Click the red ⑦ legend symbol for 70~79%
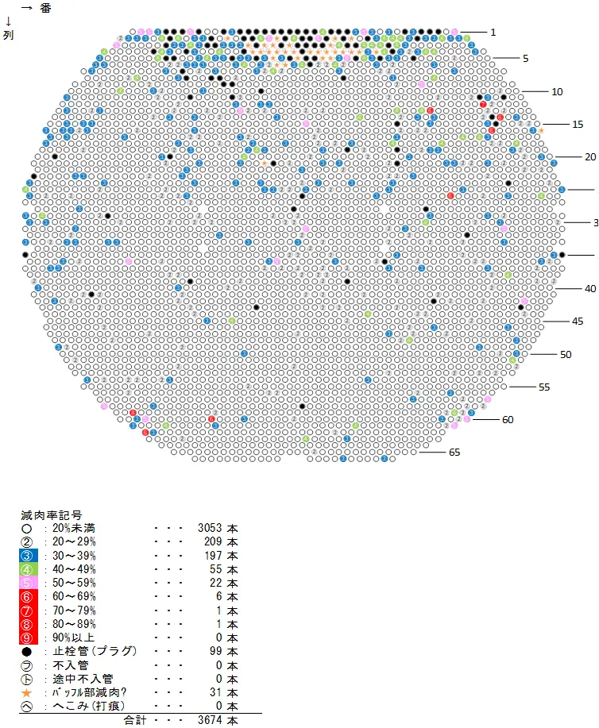The height and width of the screenshot is (728, 599). [28, 610]
